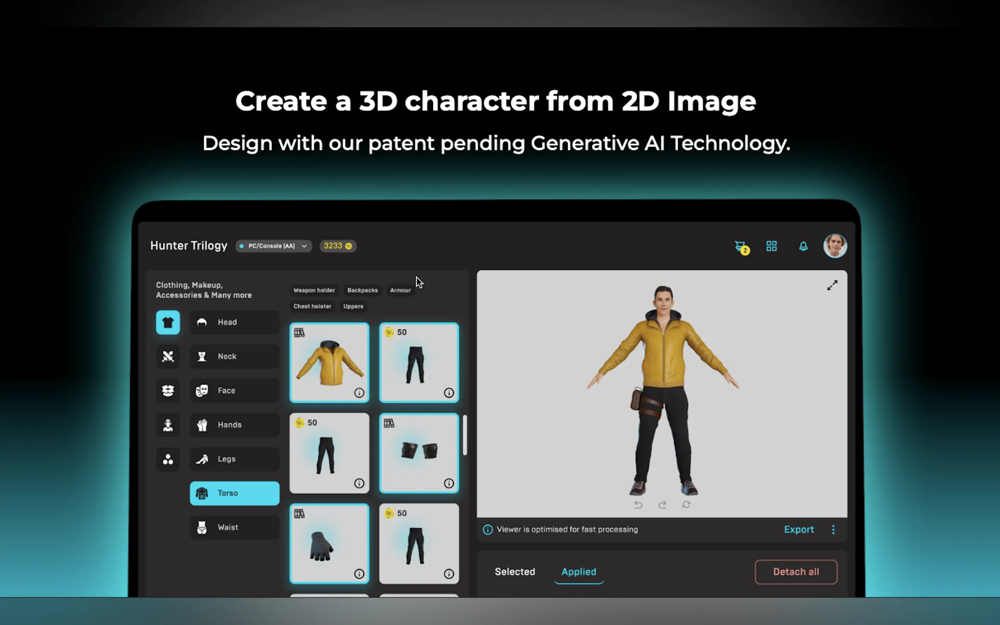This screenshot has height=625, width=1000.
Task: Click the undo arrow below the character
Action: 638,505
